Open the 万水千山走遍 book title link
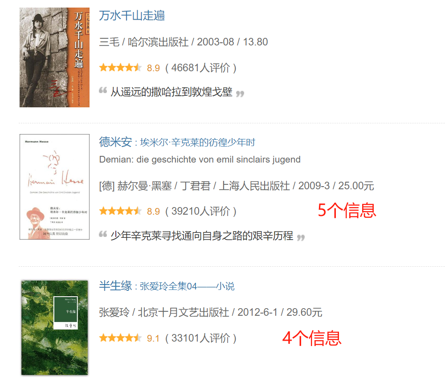The image size is (445, 383). [132, 15]
